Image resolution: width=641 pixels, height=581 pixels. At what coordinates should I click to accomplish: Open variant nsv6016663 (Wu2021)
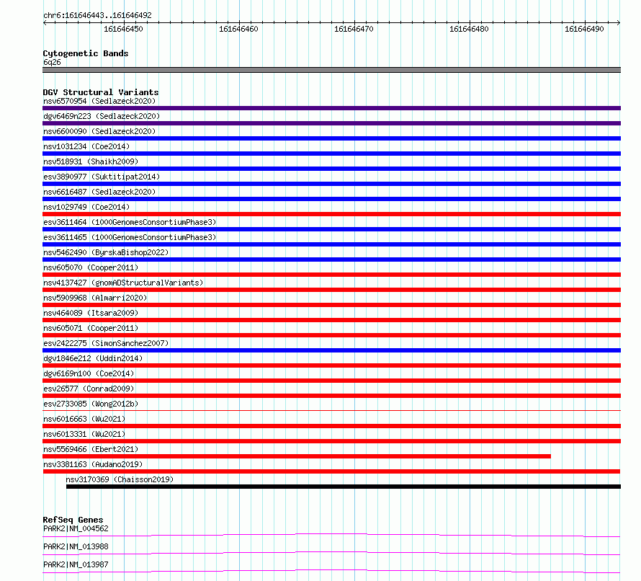coord(84,419)
